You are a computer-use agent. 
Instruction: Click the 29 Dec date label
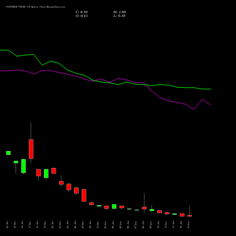(83, 225)
